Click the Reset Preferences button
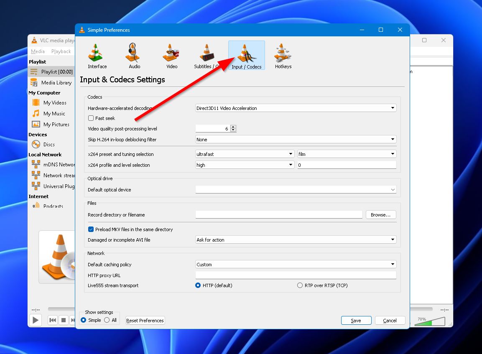Image resolution: width=482 pixels, height=354 pixels. 145,321
